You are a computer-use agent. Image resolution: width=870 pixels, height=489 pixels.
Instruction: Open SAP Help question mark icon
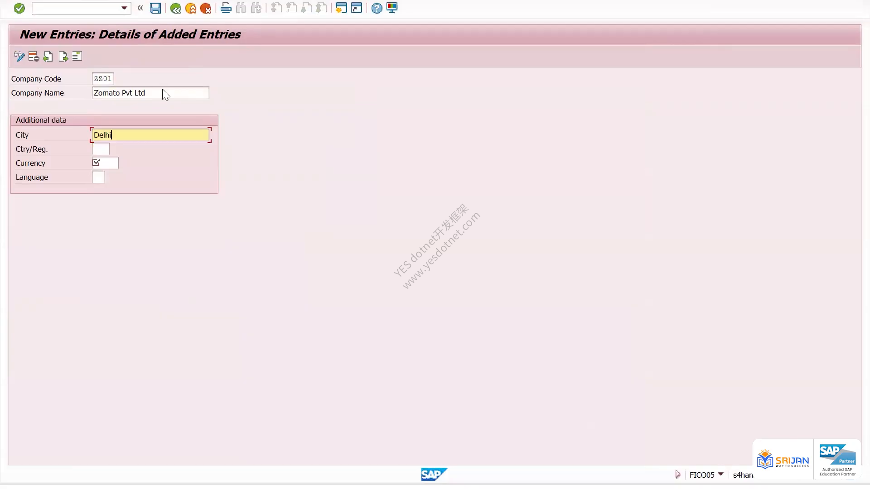pos(377,8)
